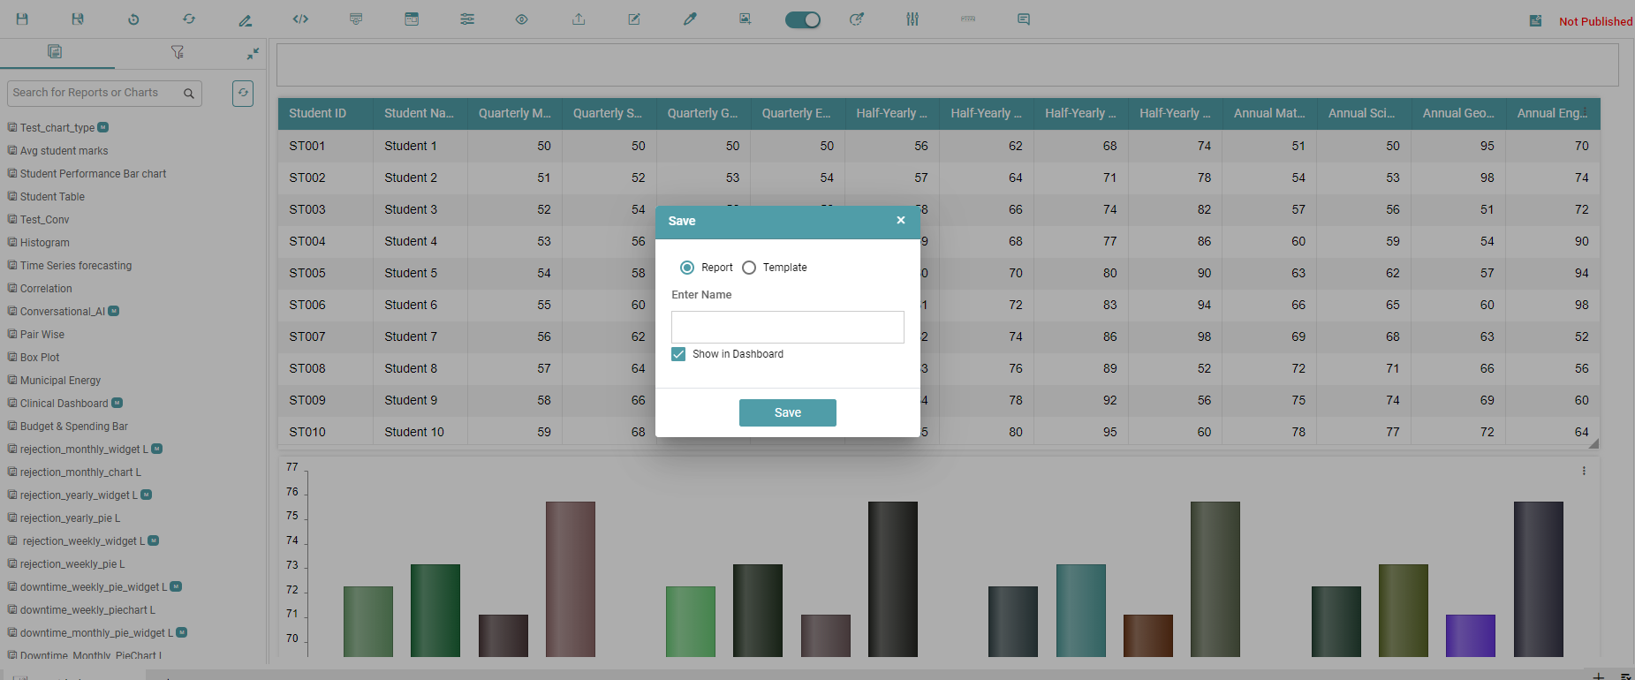1635x680 pixels.
Task: Open the comment icon in top toolbar
Action: point(1024,19)
